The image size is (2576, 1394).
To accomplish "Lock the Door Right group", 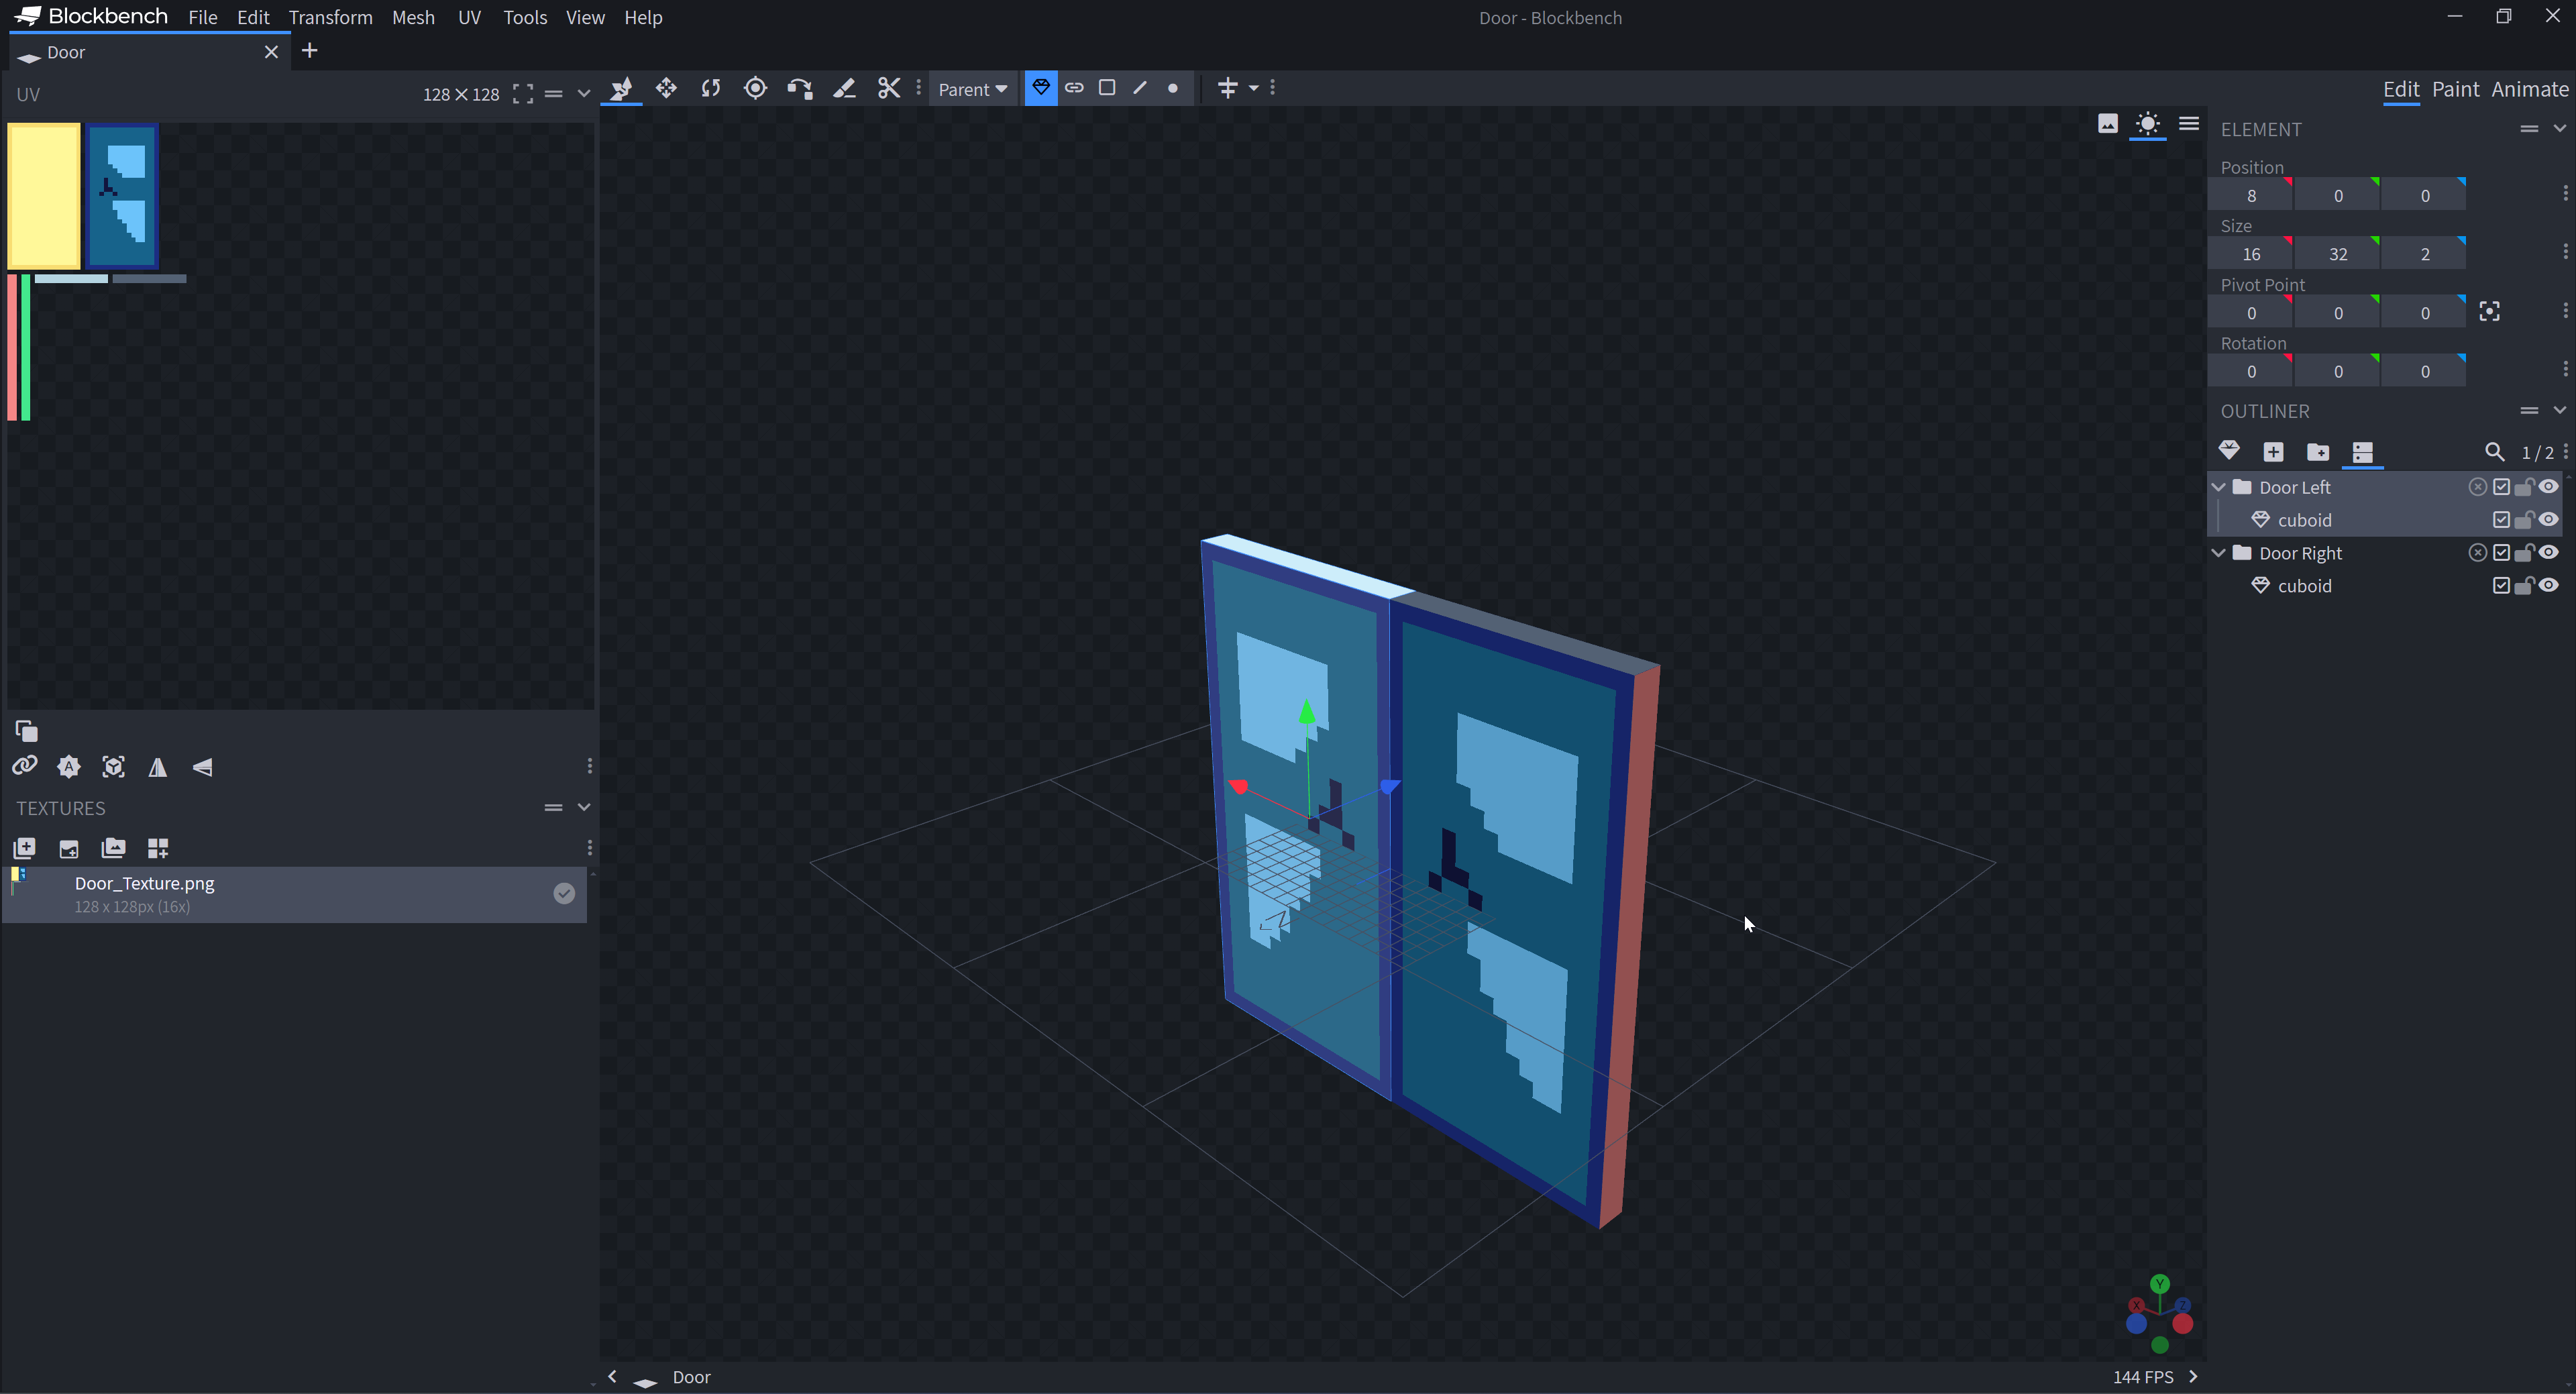I will pyautogui.click(x=2525, y=553).
